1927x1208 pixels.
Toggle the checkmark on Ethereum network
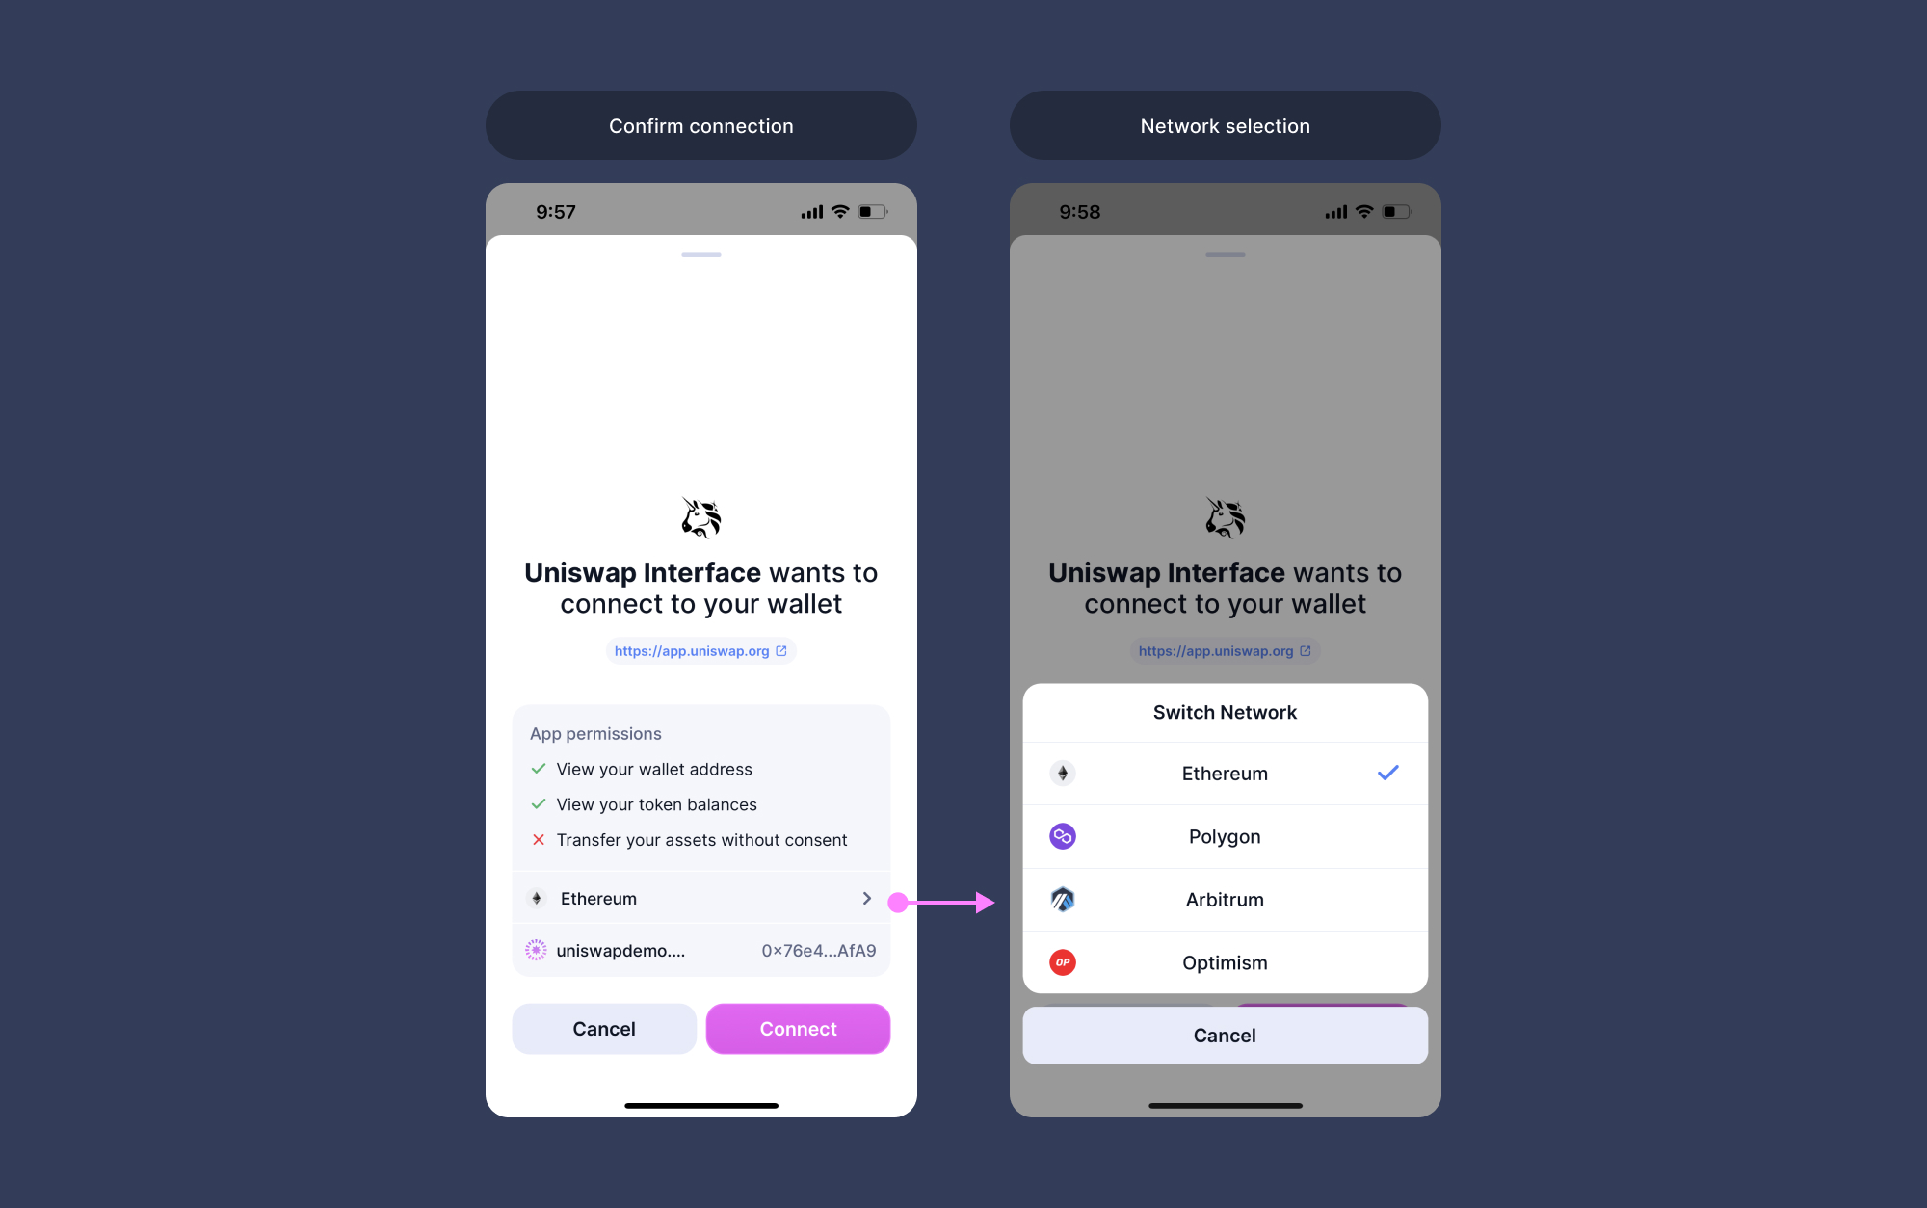[1390, 773]
